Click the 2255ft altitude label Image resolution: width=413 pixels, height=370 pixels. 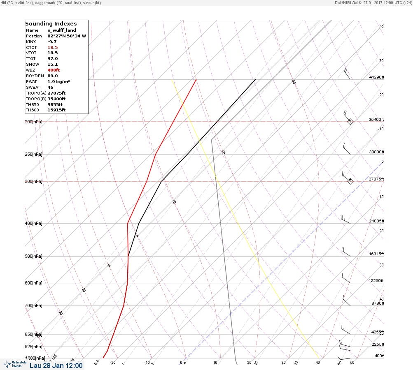pos(378,344)
